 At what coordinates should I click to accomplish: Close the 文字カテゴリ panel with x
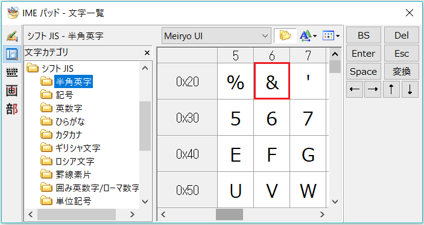click(x=147, y=52)
